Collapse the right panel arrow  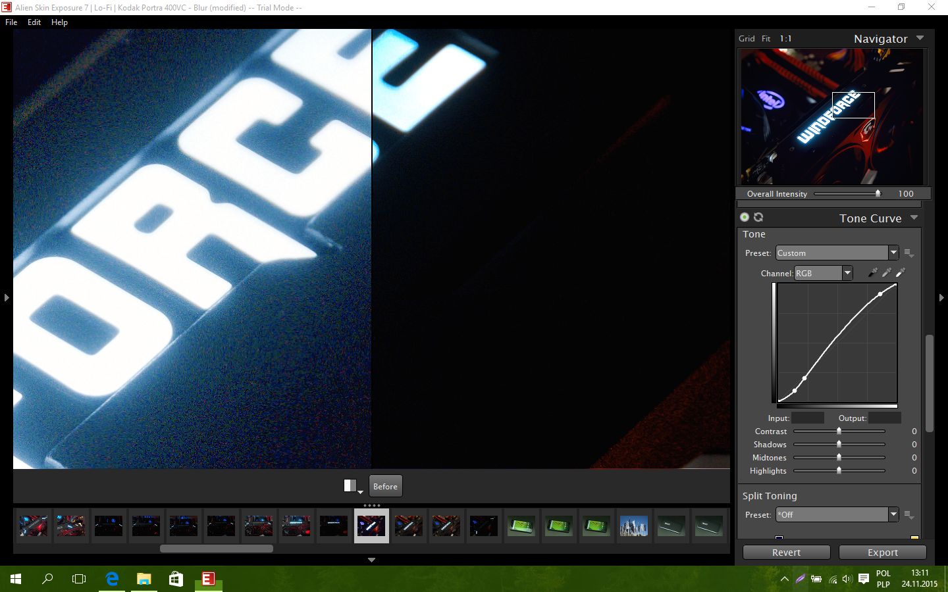click(941, 297)
